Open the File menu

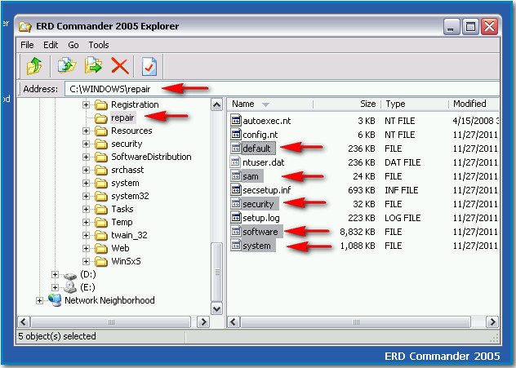tap(27, 45)
